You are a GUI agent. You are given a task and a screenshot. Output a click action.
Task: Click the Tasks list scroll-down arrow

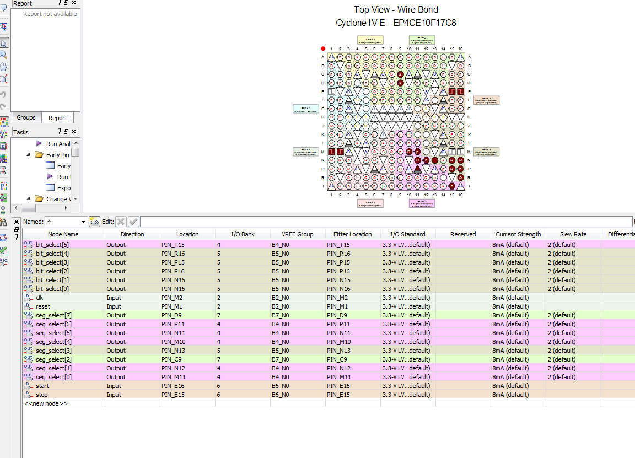76,199
